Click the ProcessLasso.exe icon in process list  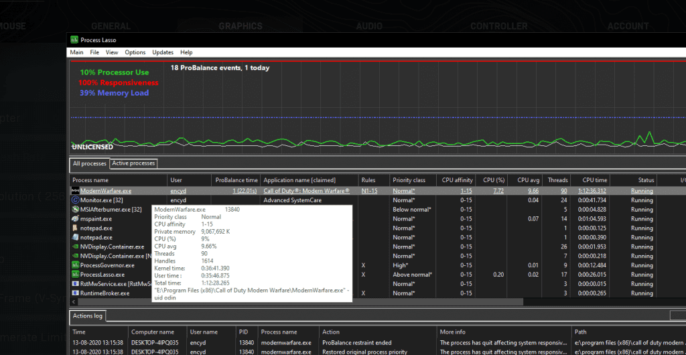[75, 275]
